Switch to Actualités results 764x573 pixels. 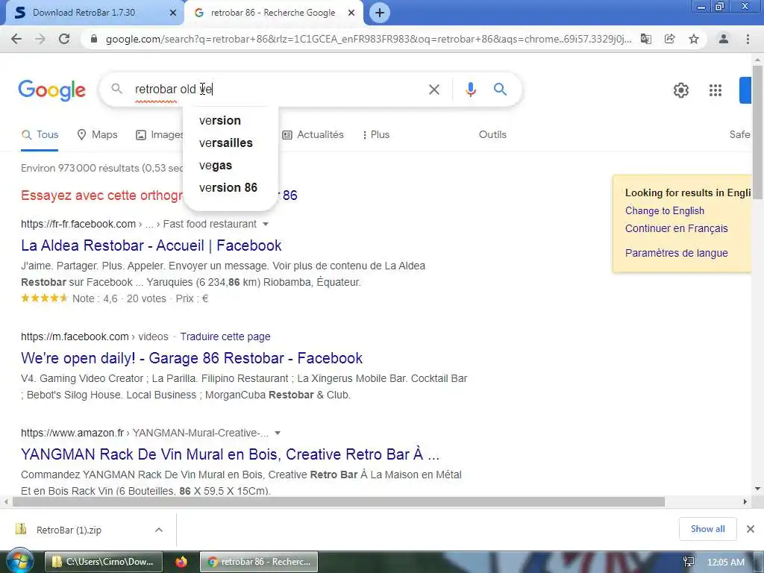point(313,134)
